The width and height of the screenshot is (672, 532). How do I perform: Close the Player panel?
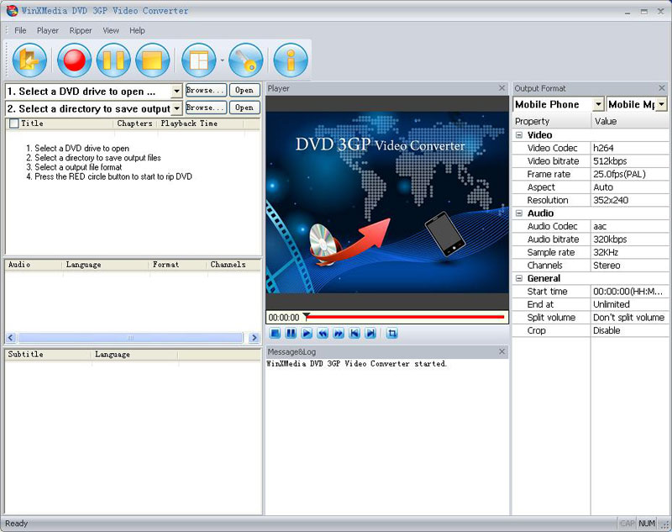coord(501,88)
